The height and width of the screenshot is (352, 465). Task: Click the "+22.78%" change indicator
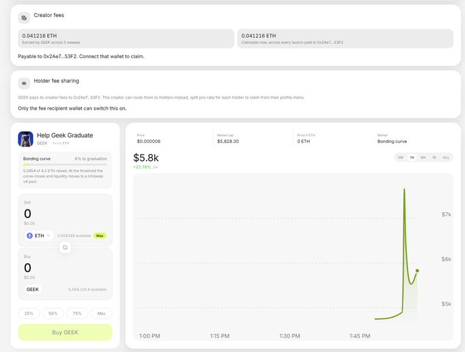142,167
